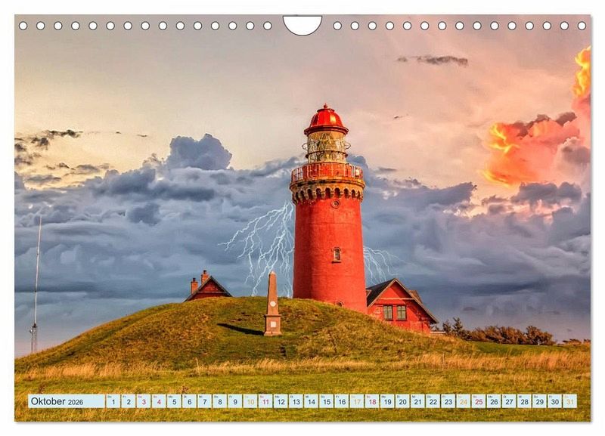This screenshot has height=436, width=605.
Task: Pick the Sunday cell numbered 18
Action: point(372,401)
